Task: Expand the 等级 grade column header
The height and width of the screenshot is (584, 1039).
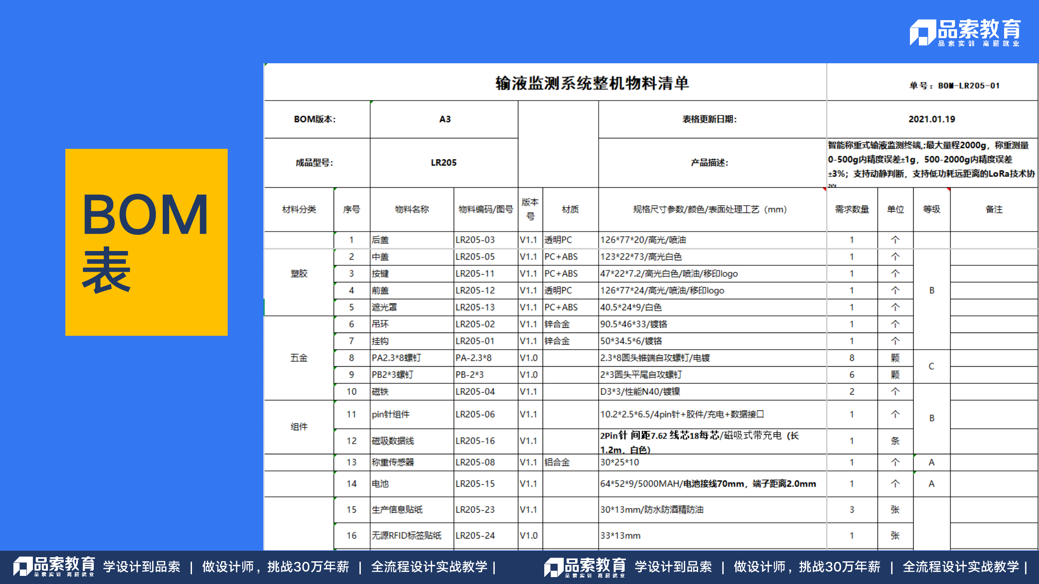Action: pyautogui.click(x=931, y=209)
